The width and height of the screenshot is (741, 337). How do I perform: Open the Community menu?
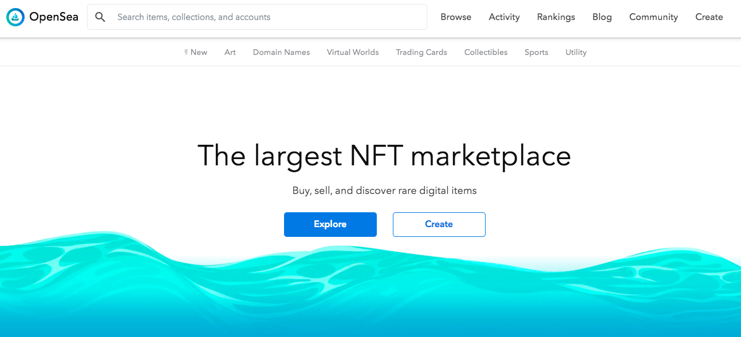(x=653, y=17)
